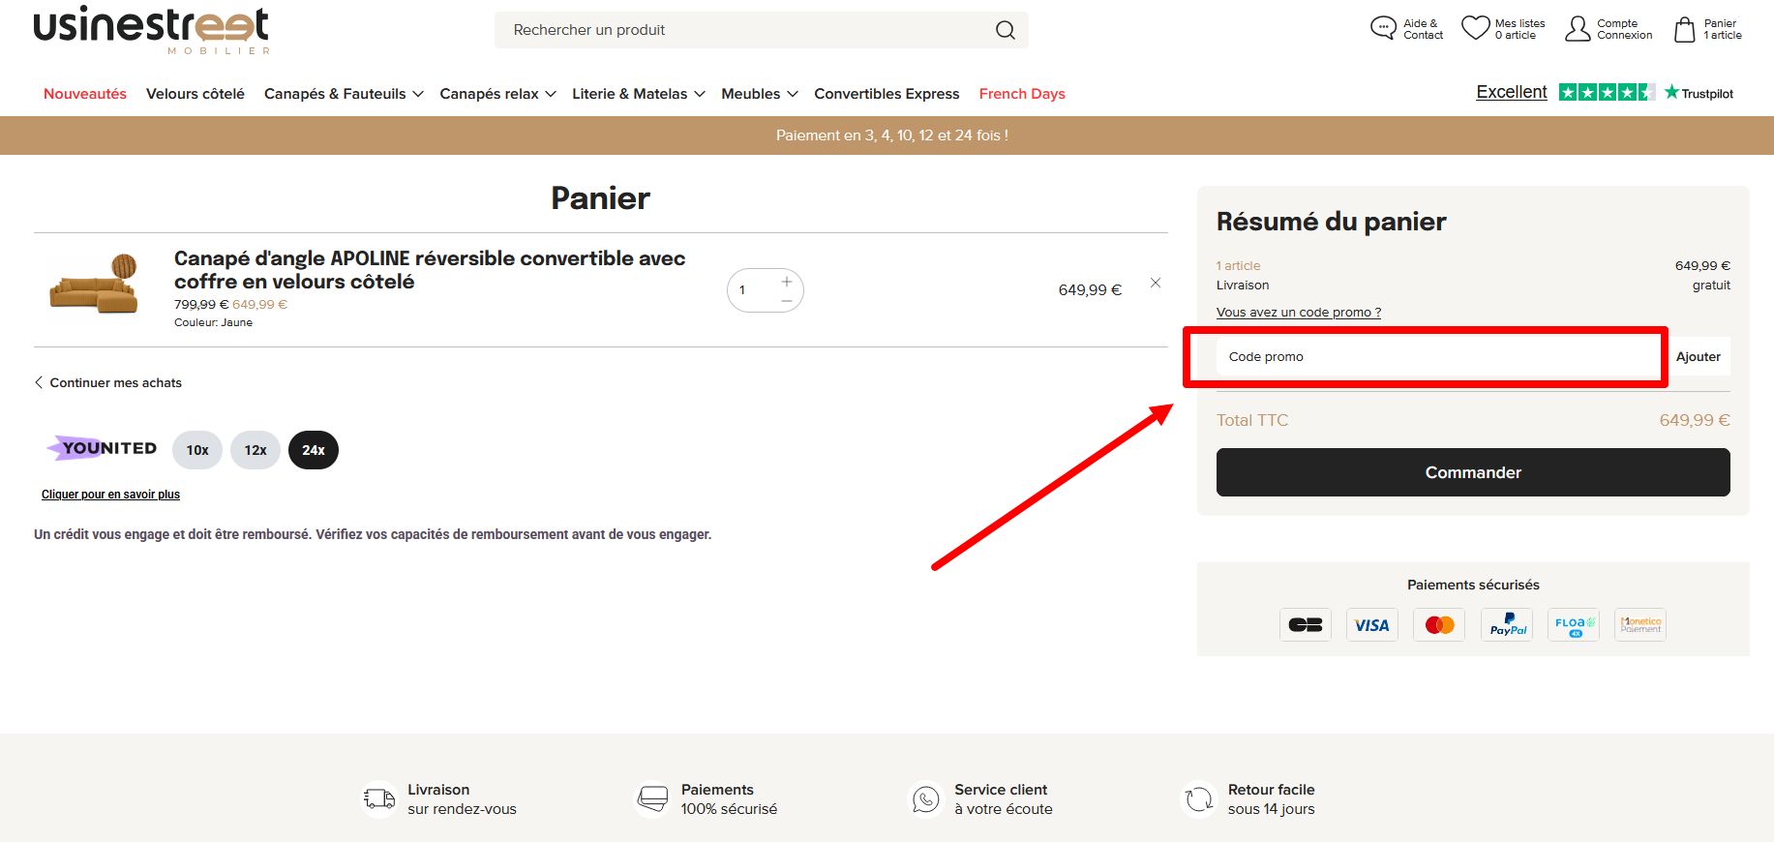Click the Service client phone icon
The image size is (1774, 842).
click(x=926, y=799)
